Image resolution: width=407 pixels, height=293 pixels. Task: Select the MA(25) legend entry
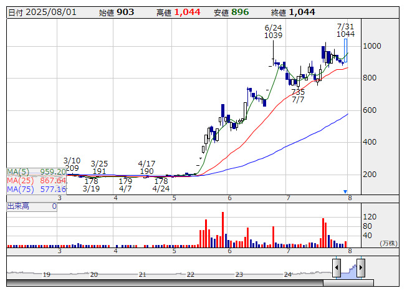point(36,180)
